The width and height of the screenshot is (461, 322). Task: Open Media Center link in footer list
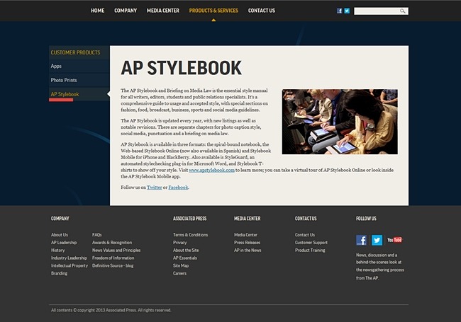pyautogui.click(x=246, y=235)
